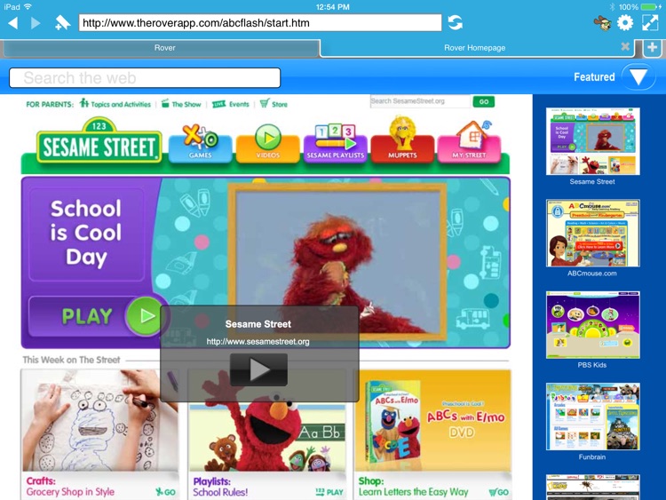Screen dimensions: 666x500
Task: Open the PBS Kids featured thumbnail
Action: (592, 324)
